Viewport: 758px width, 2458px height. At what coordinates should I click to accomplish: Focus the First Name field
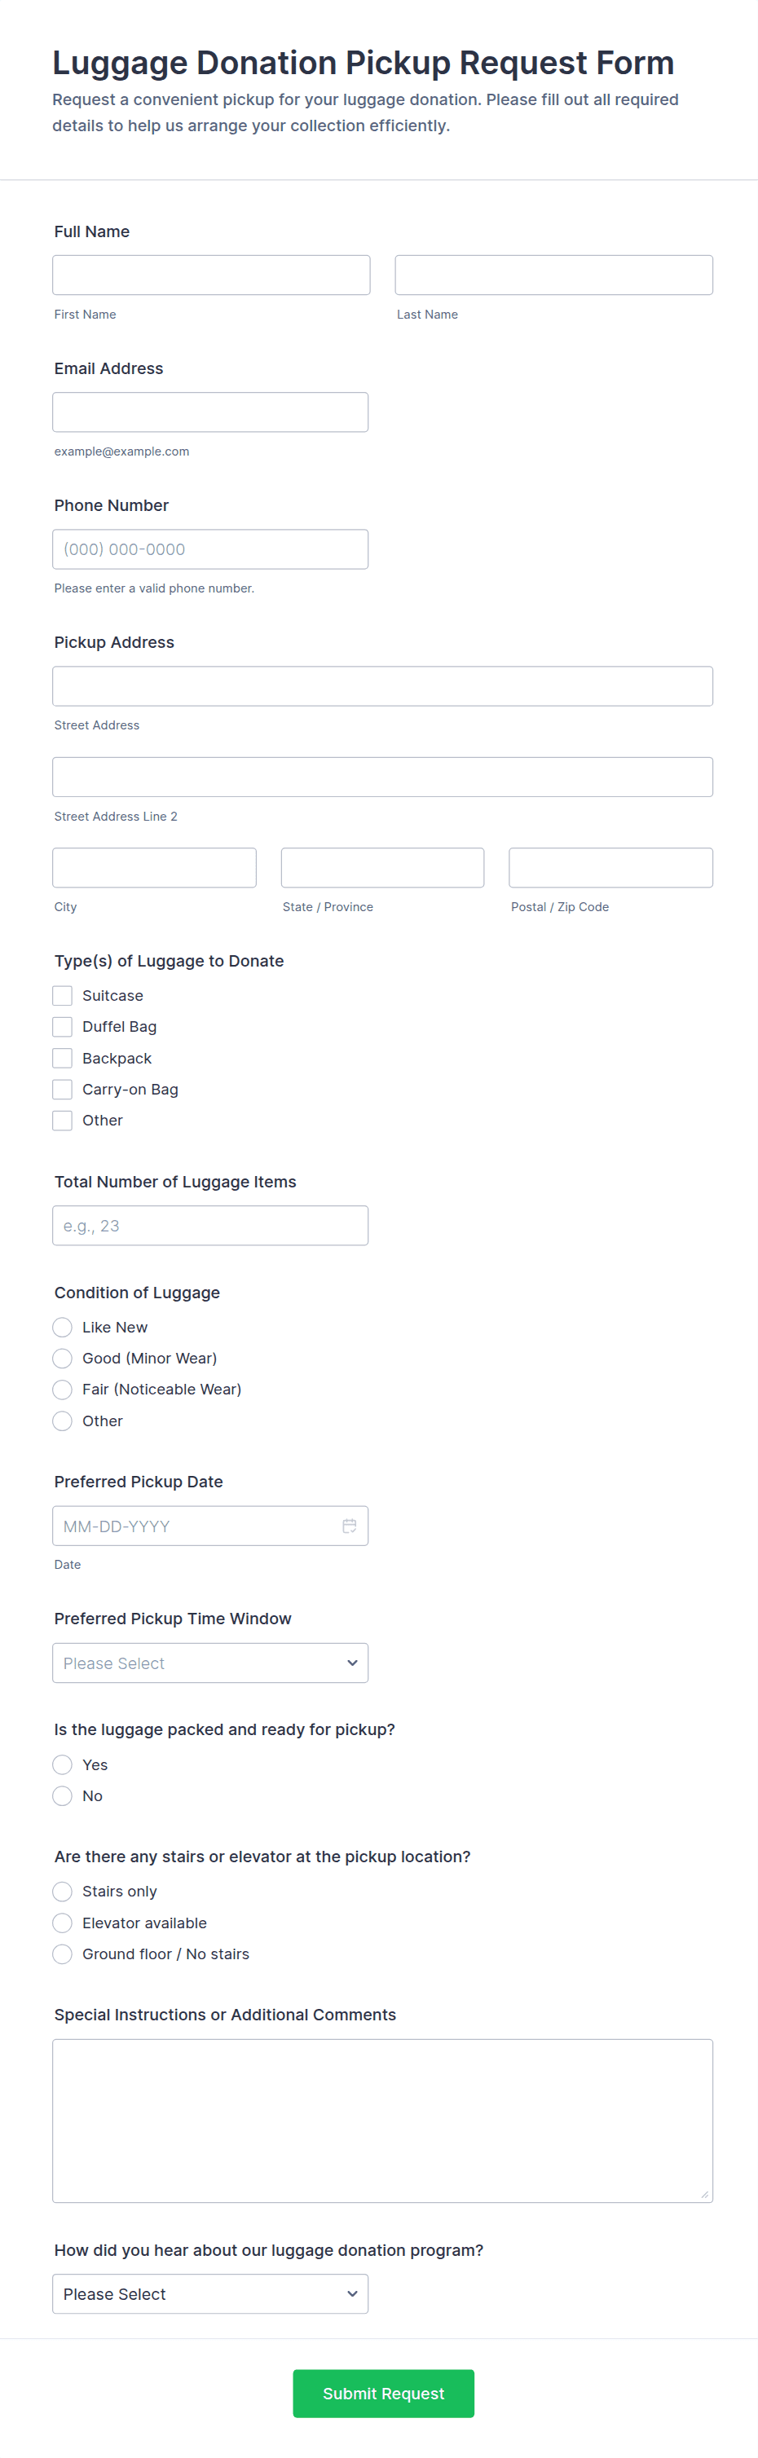(x=211, y=275)
